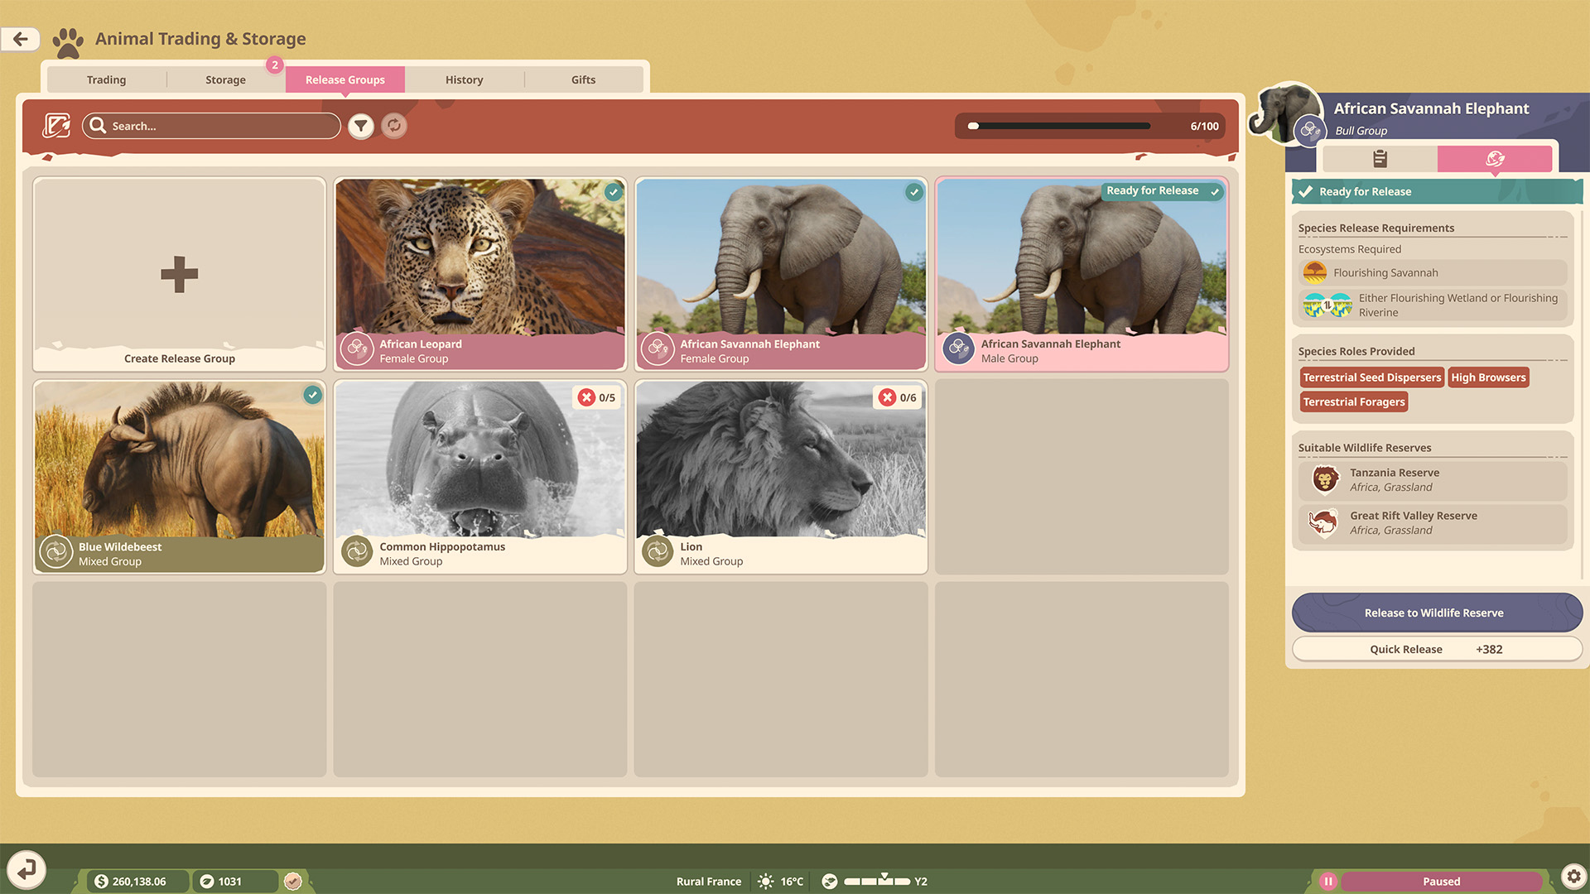Click the back return arrow at bottom left

26,869
